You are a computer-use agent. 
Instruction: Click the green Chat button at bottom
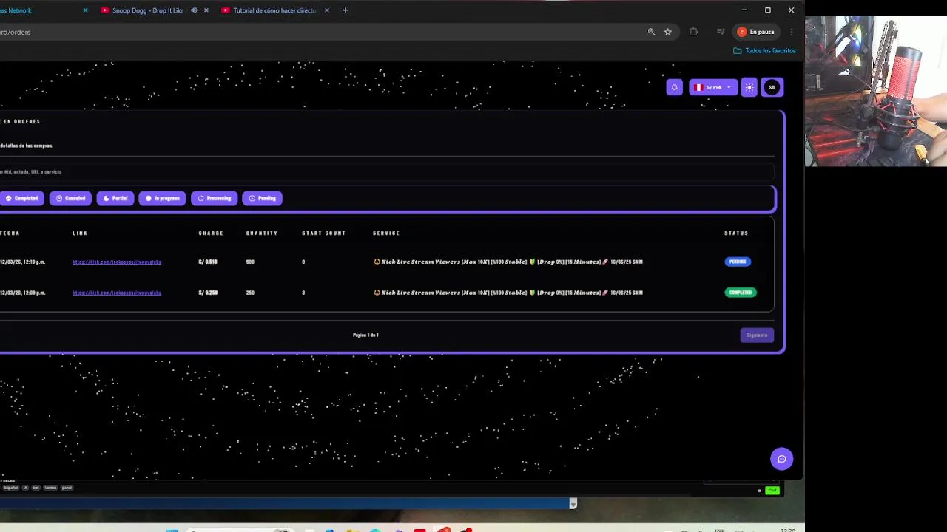pyautogui.click(x=772, y=491)
